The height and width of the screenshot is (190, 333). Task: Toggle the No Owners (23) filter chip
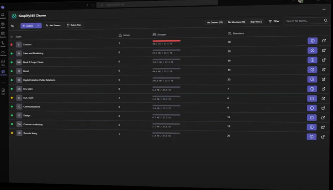click(x=215, y=22)
